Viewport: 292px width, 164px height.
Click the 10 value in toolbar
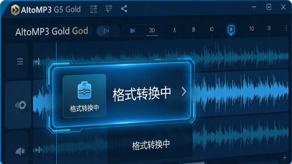tap(252, 29)
